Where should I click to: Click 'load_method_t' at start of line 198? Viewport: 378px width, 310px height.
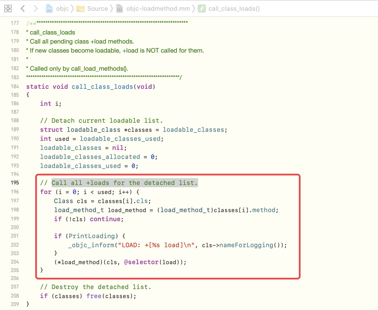pyautogui.click(x=79, y=210)
